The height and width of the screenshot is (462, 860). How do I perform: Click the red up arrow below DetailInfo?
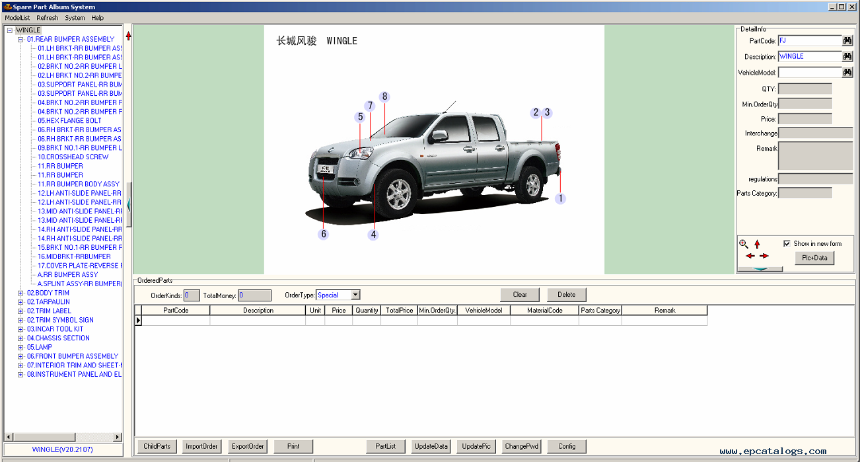[x=757, y=244]
